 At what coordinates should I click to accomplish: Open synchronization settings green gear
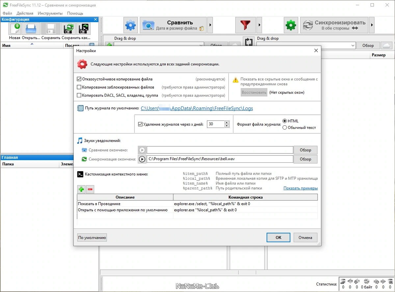click(291, 25)
